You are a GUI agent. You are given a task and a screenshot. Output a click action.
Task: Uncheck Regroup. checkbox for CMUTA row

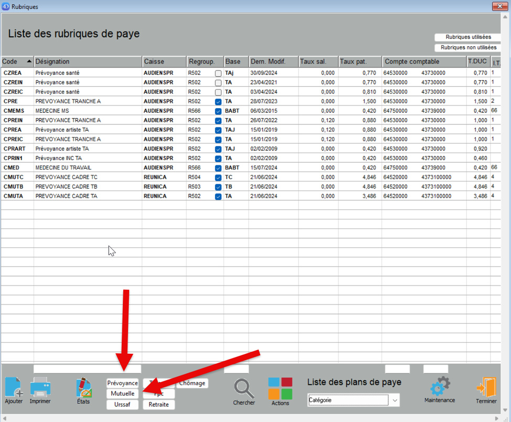[x=218, y=196]
